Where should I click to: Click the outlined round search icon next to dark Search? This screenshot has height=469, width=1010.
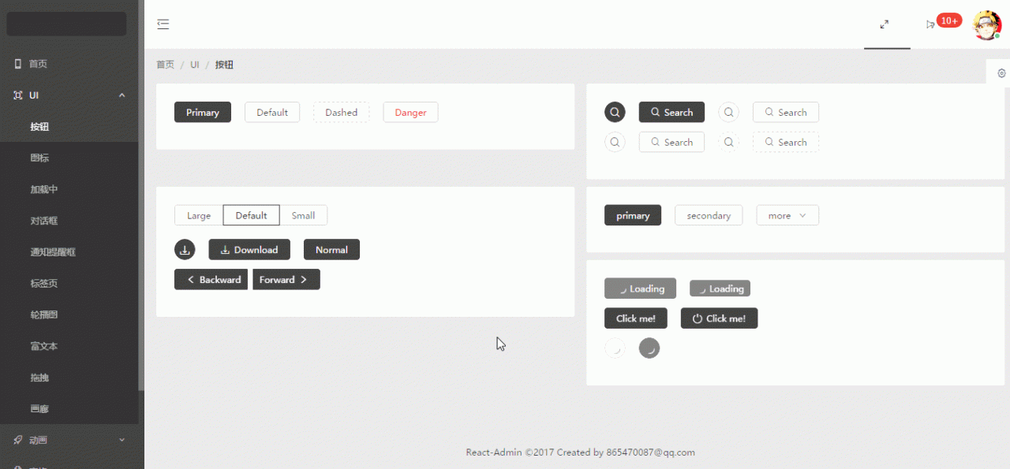(x=729, y=112)
